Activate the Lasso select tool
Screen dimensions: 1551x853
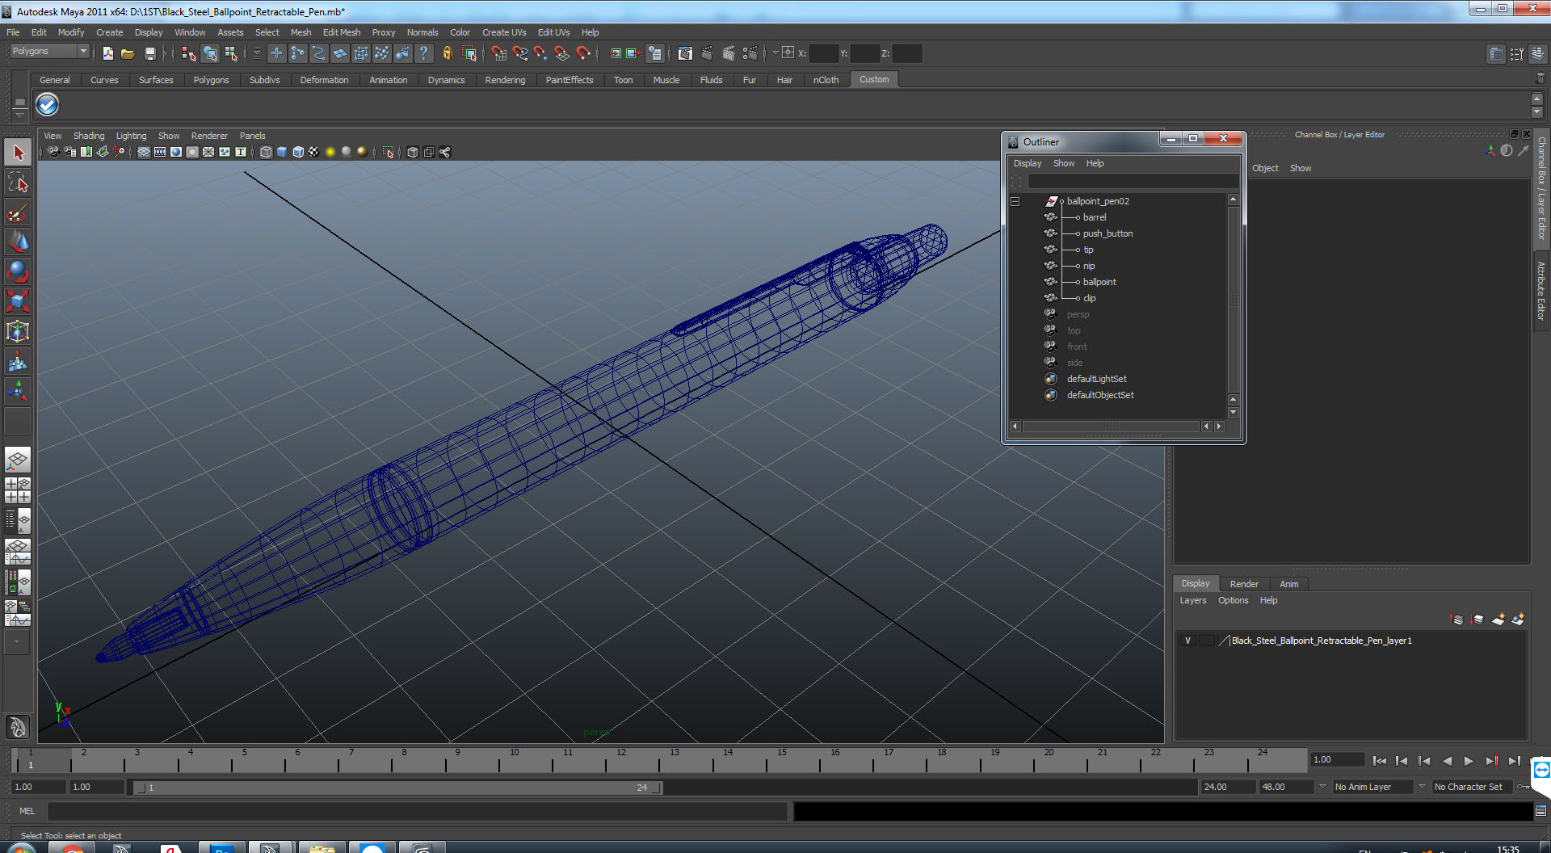pyautogui.click(x=18, y=183)
